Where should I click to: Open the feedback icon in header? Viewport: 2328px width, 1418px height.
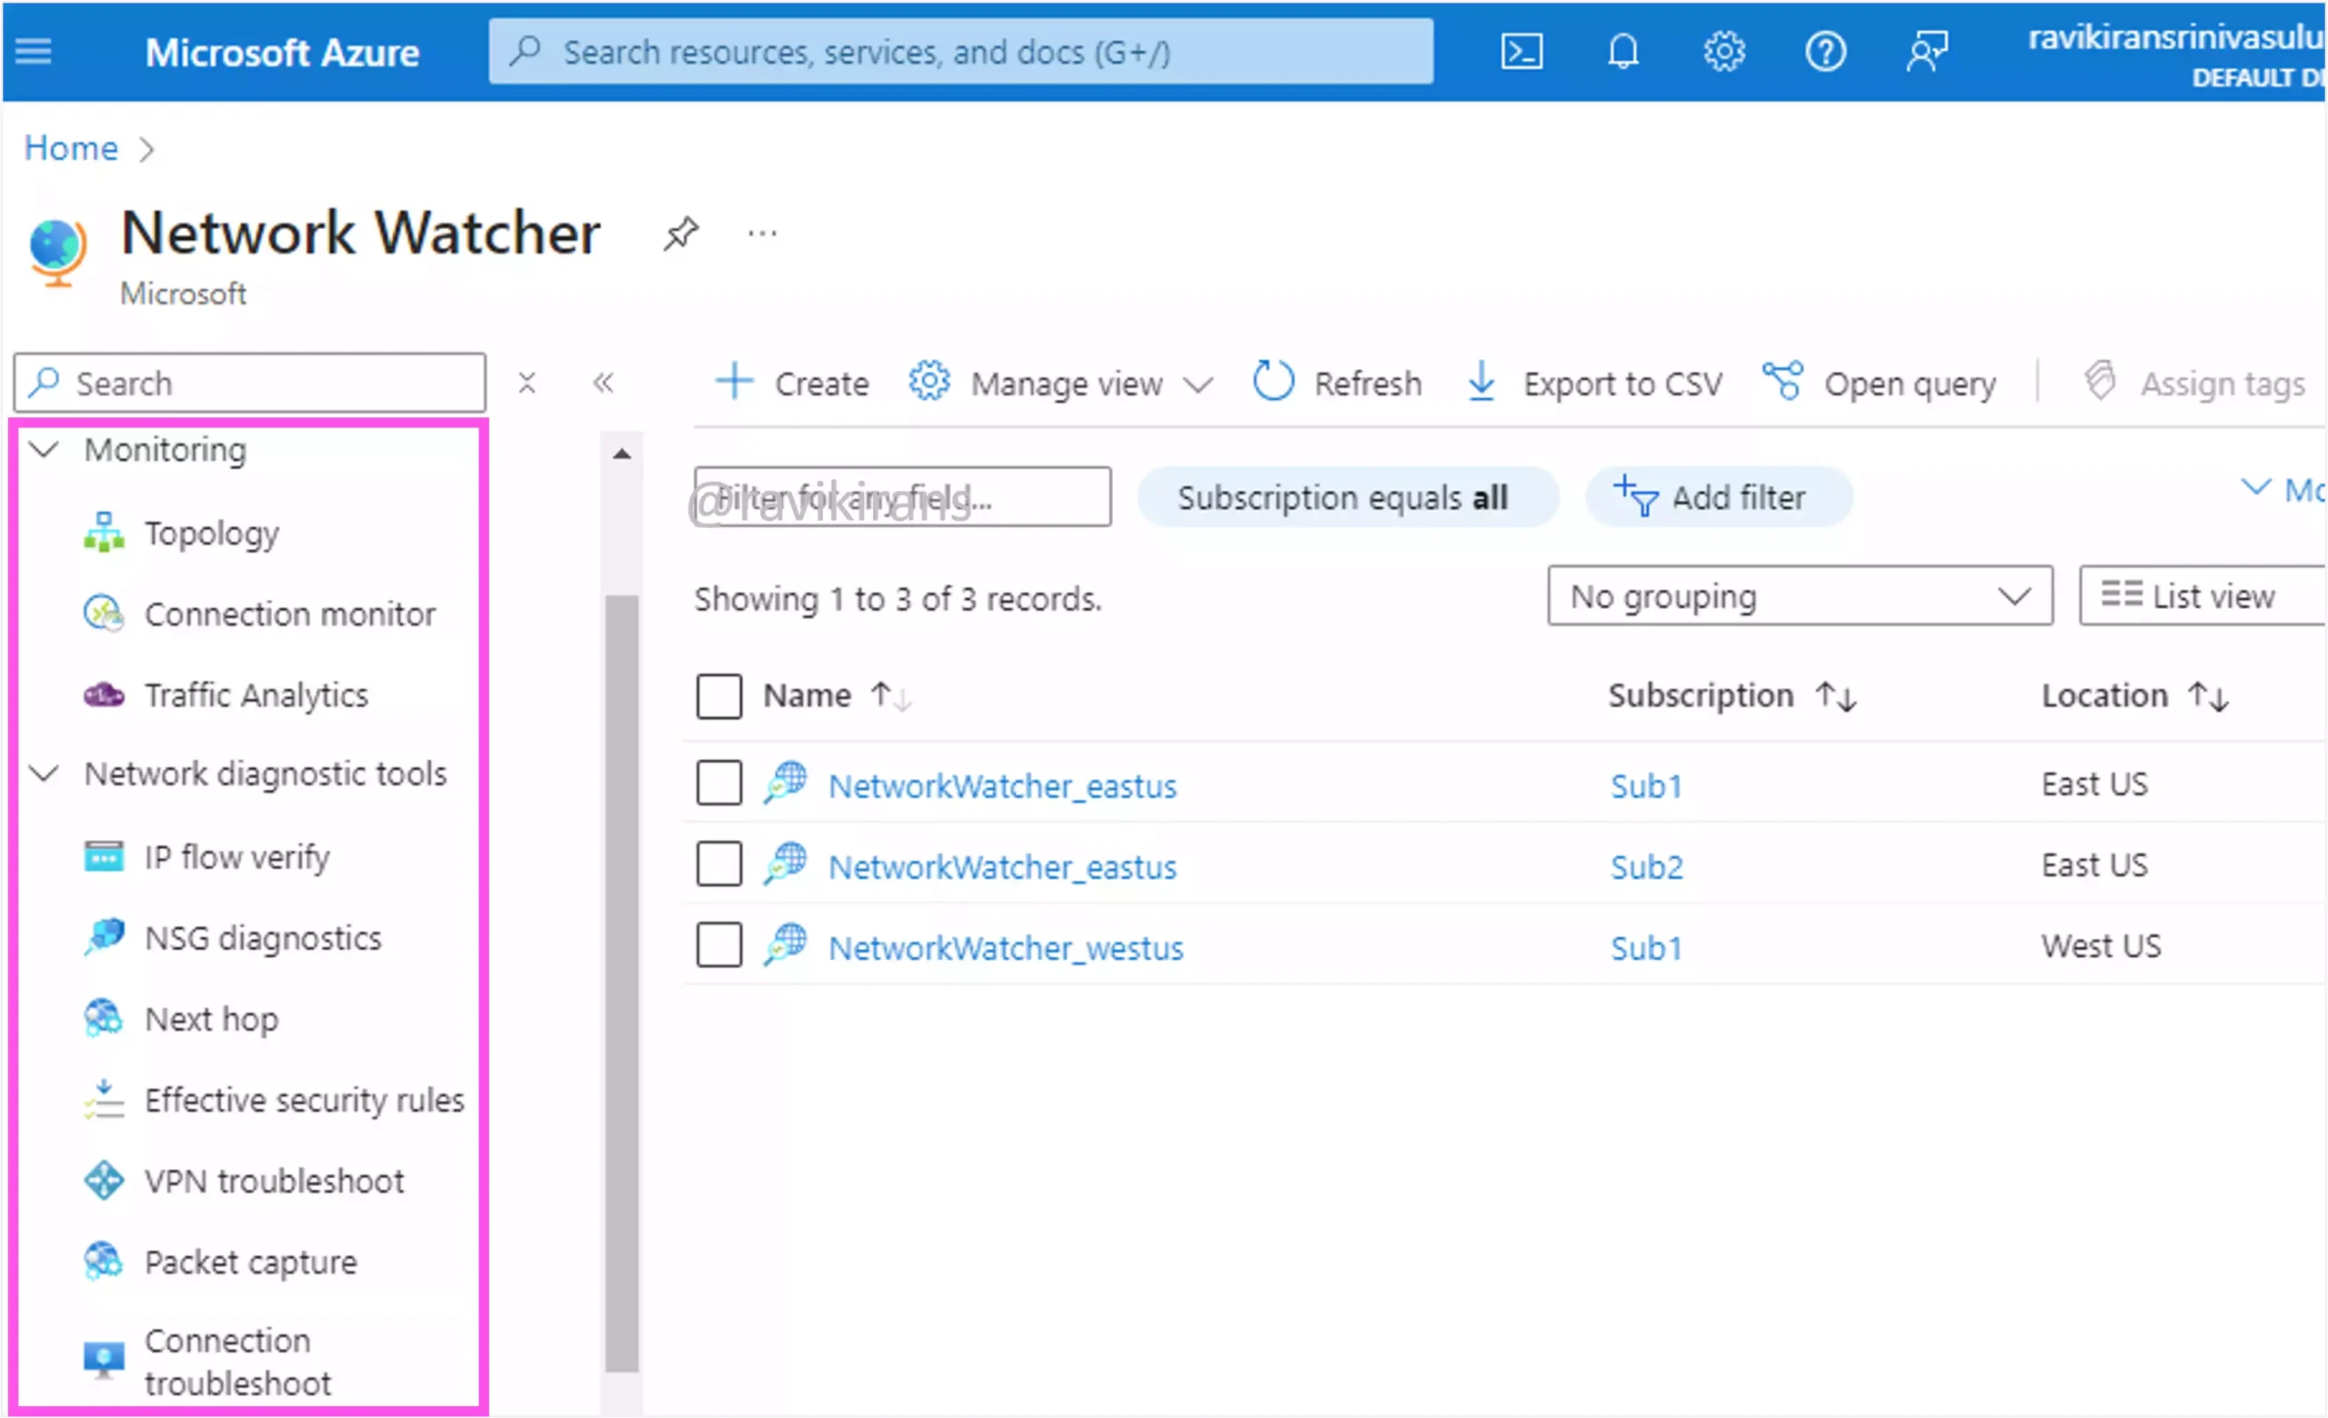1925,52
